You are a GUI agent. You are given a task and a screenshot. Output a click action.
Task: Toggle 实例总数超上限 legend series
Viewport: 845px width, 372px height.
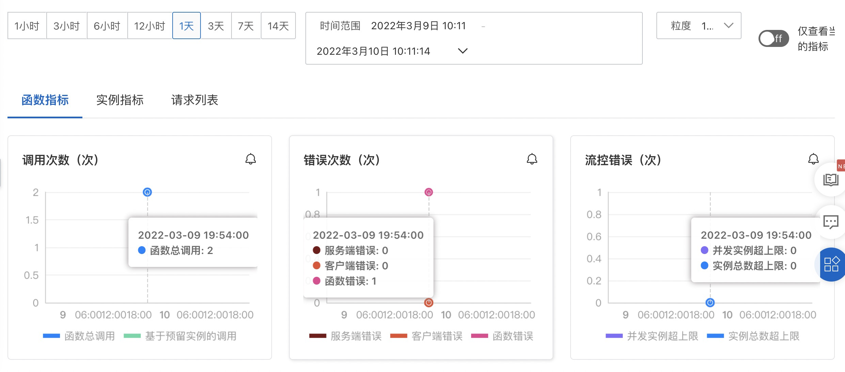[753, 336]
